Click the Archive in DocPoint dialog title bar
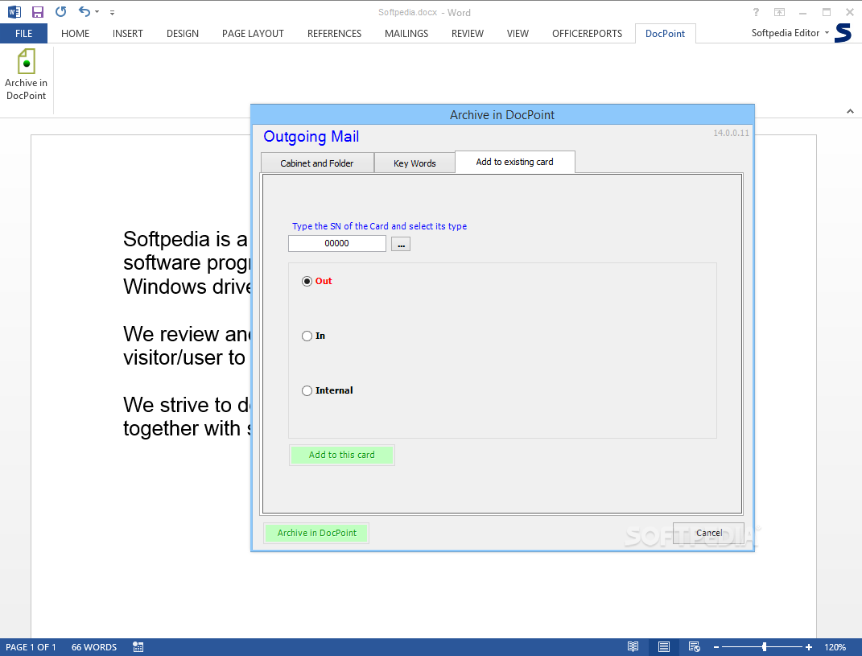 click(x=502, y=115)
